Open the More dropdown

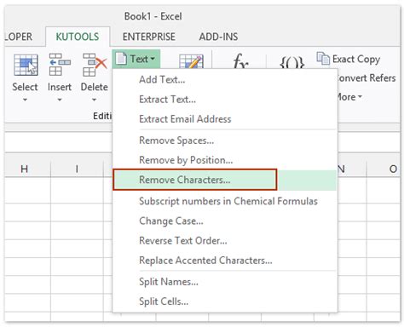click(349, 97)
